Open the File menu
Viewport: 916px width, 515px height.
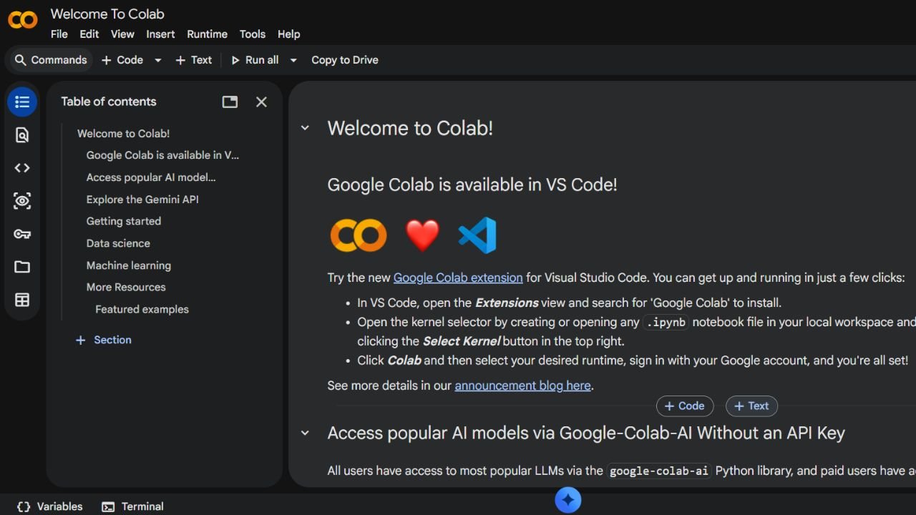tap(59, 34)
